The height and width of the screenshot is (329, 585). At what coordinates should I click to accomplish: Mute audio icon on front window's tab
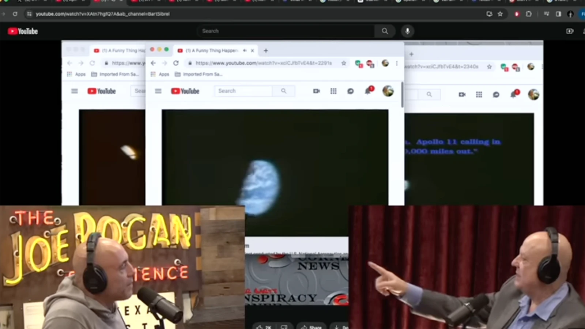click(245, 50)
